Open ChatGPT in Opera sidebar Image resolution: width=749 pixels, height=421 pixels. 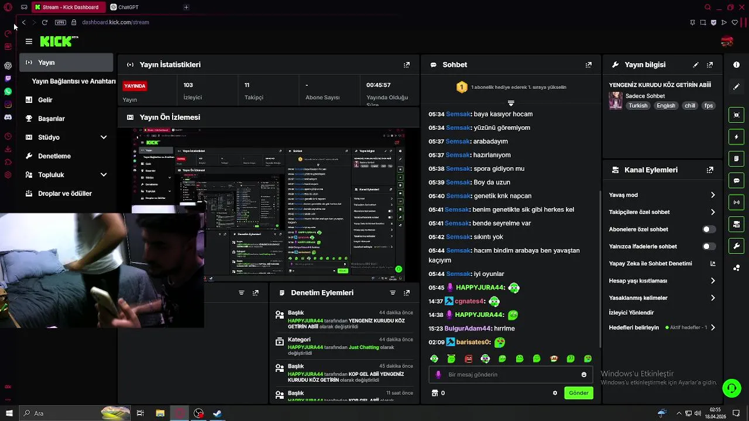tap(8, 65)
